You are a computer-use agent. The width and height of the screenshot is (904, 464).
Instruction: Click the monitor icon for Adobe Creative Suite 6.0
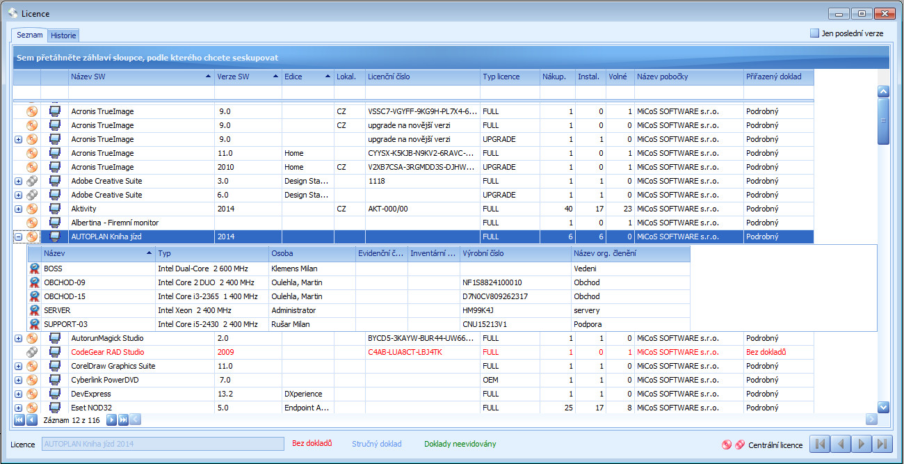point(55,195)
